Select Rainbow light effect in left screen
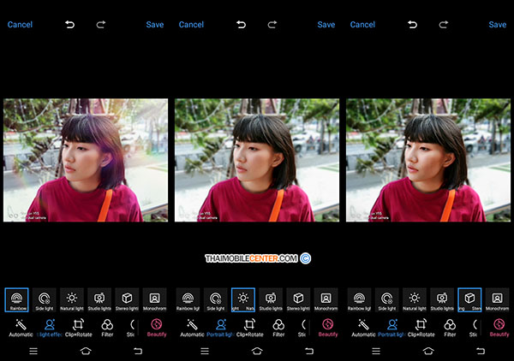This screenshot has height=361, width=514. coord(17,299)
